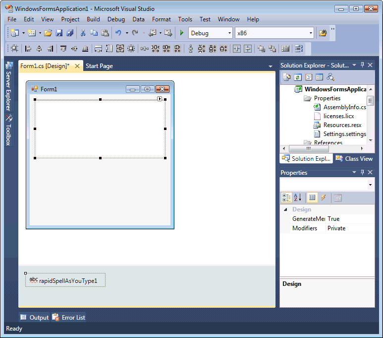Click the Align Tops layout icon
383x338 pixels.
(x=63, y=49)
